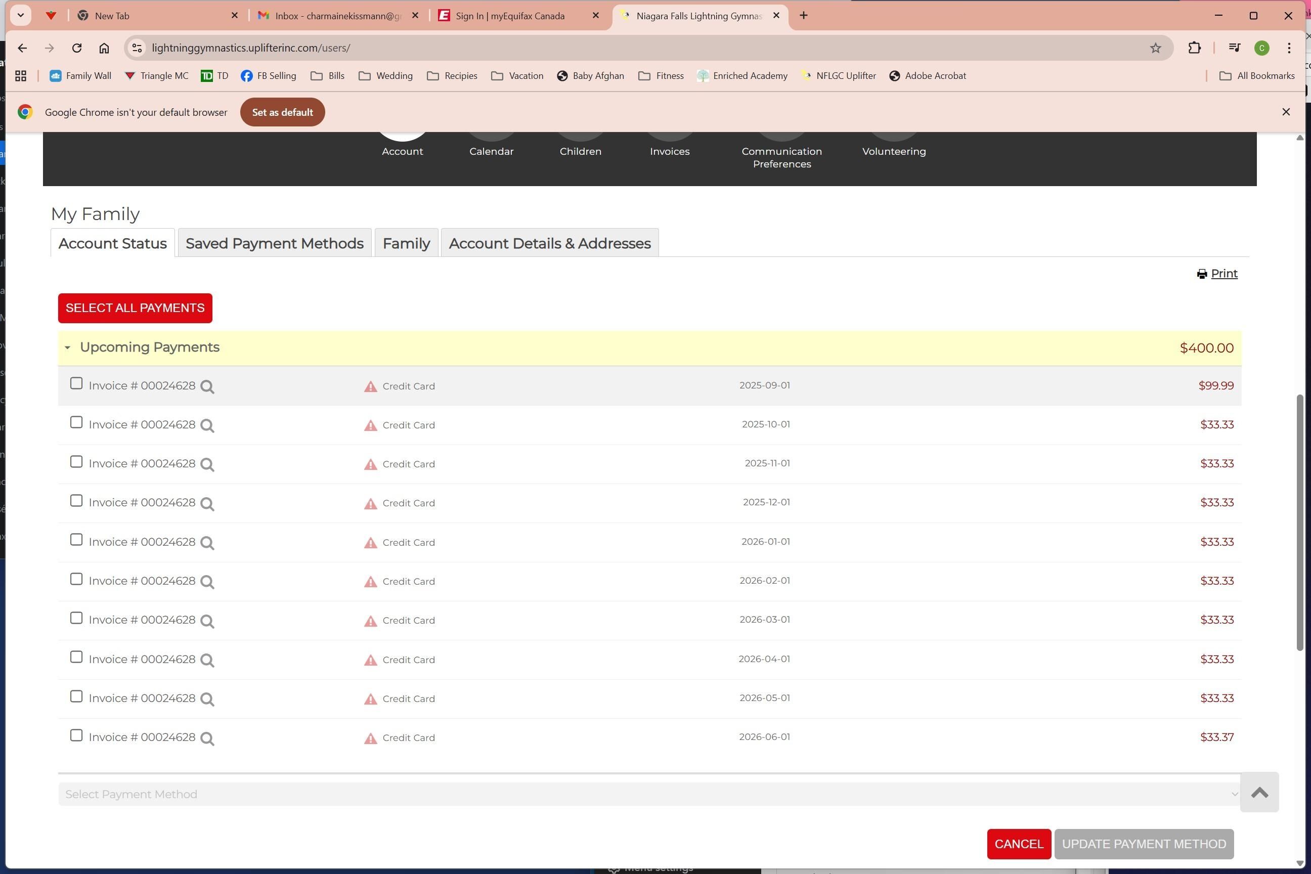Collapse the Upcoming Payments section
Viewport: 1311px width, 874px height.
67,347
